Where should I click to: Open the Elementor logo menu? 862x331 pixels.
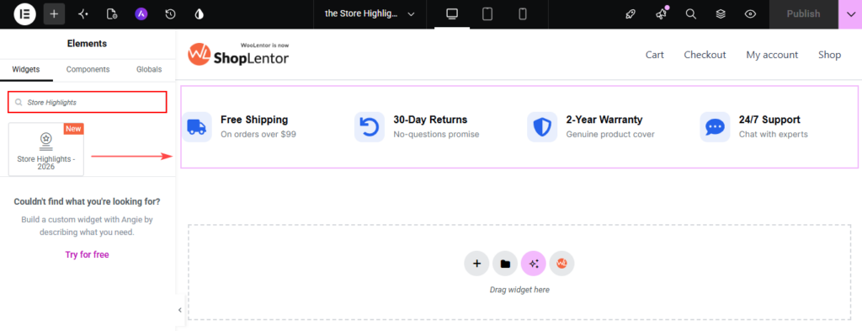pyautogui.click(x=24, y=13)
